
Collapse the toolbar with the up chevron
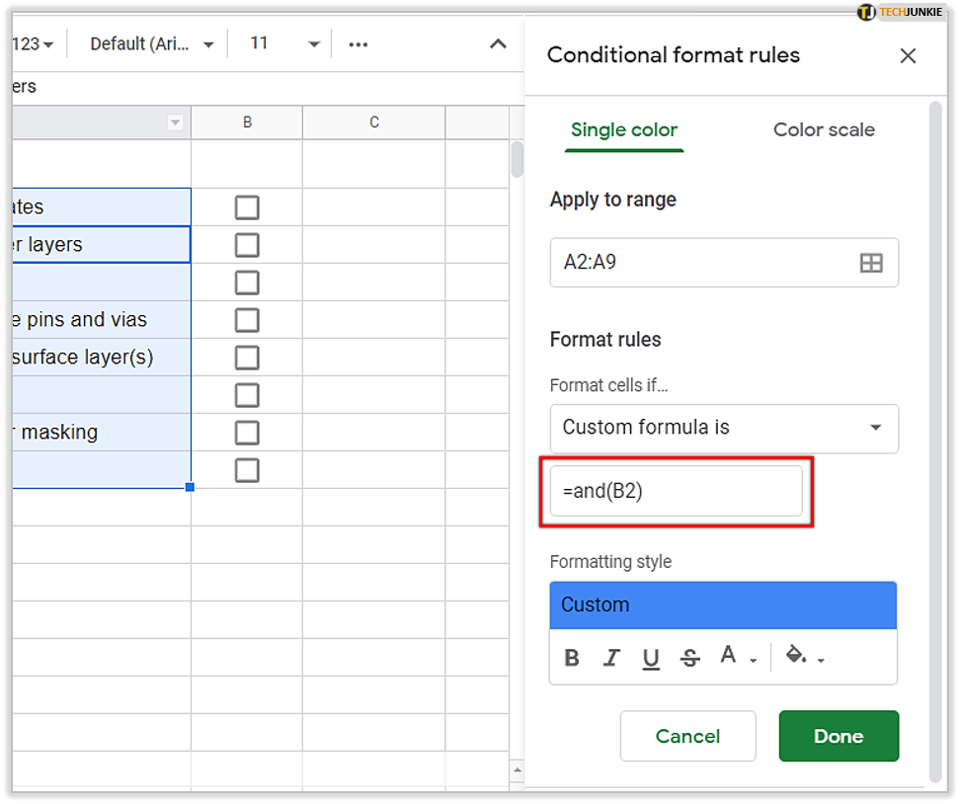498,44
